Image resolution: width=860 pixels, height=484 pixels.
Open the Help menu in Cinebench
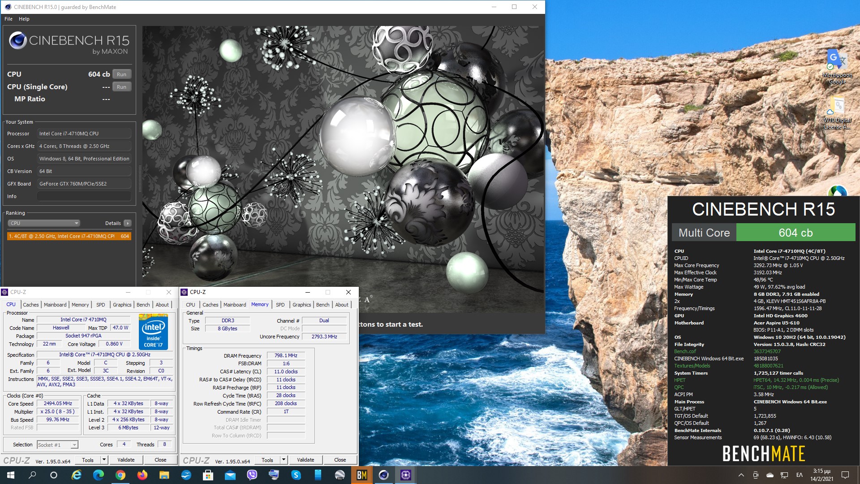click(x=24, y=19)
